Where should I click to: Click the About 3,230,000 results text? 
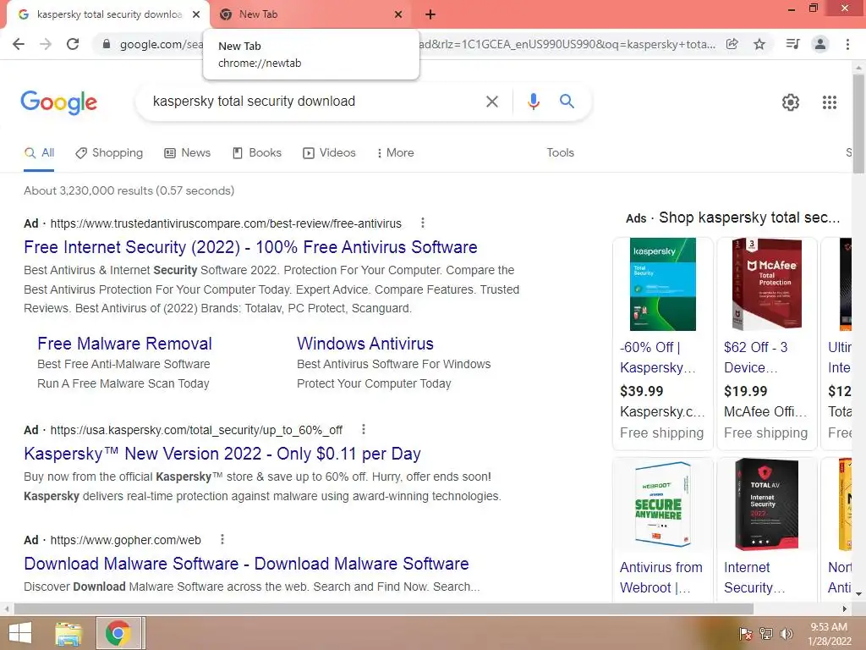[x=129, y=190]
